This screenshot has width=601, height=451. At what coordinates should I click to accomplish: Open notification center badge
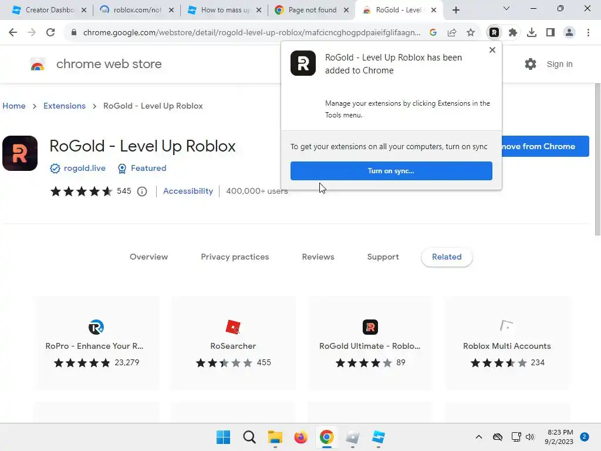click(x=584, y=437)
